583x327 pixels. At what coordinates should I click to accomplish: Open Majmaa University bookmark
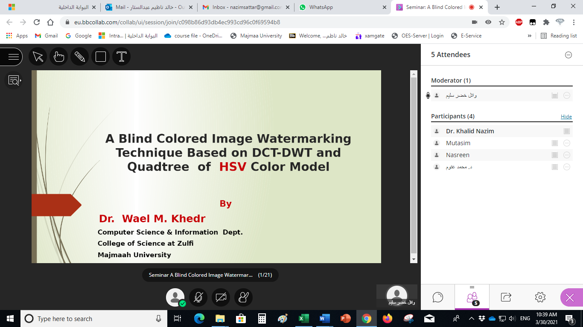coord(256,36)
